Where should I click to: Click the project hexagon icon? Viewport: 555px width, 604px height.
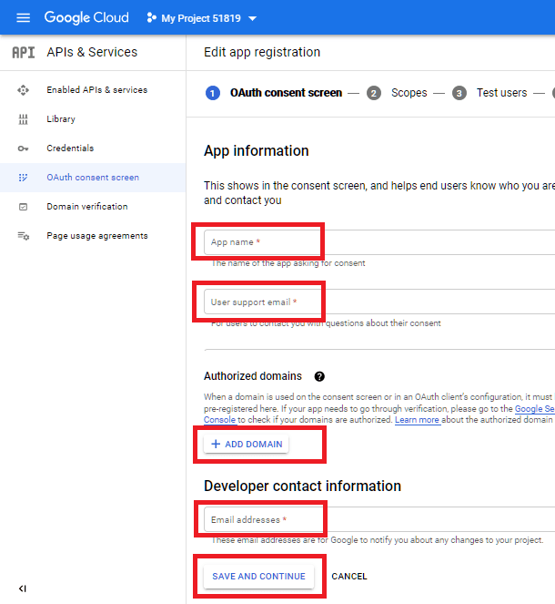[x=152, y=17]
